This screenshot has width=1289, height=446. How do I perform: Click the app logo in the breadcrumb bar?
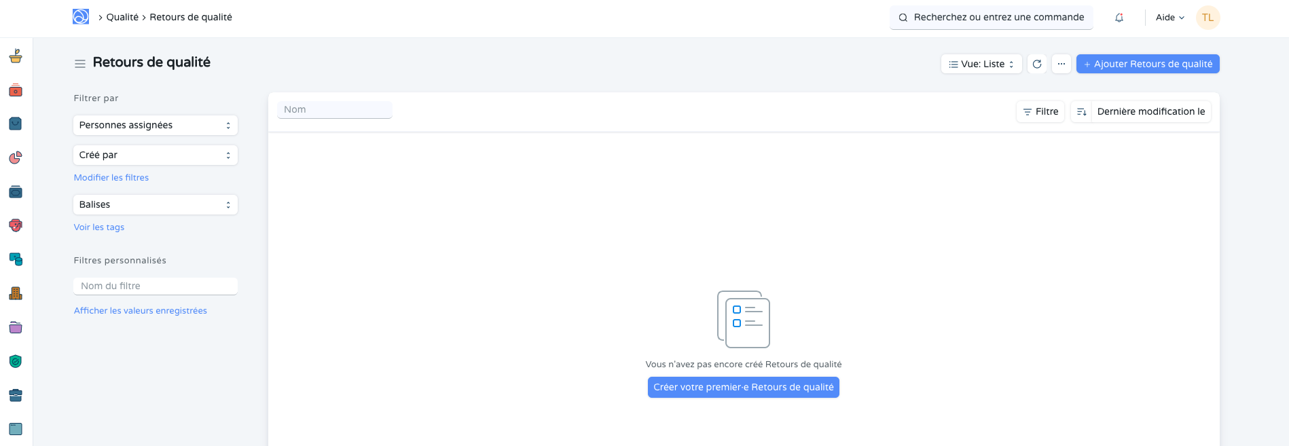(81, 17)
